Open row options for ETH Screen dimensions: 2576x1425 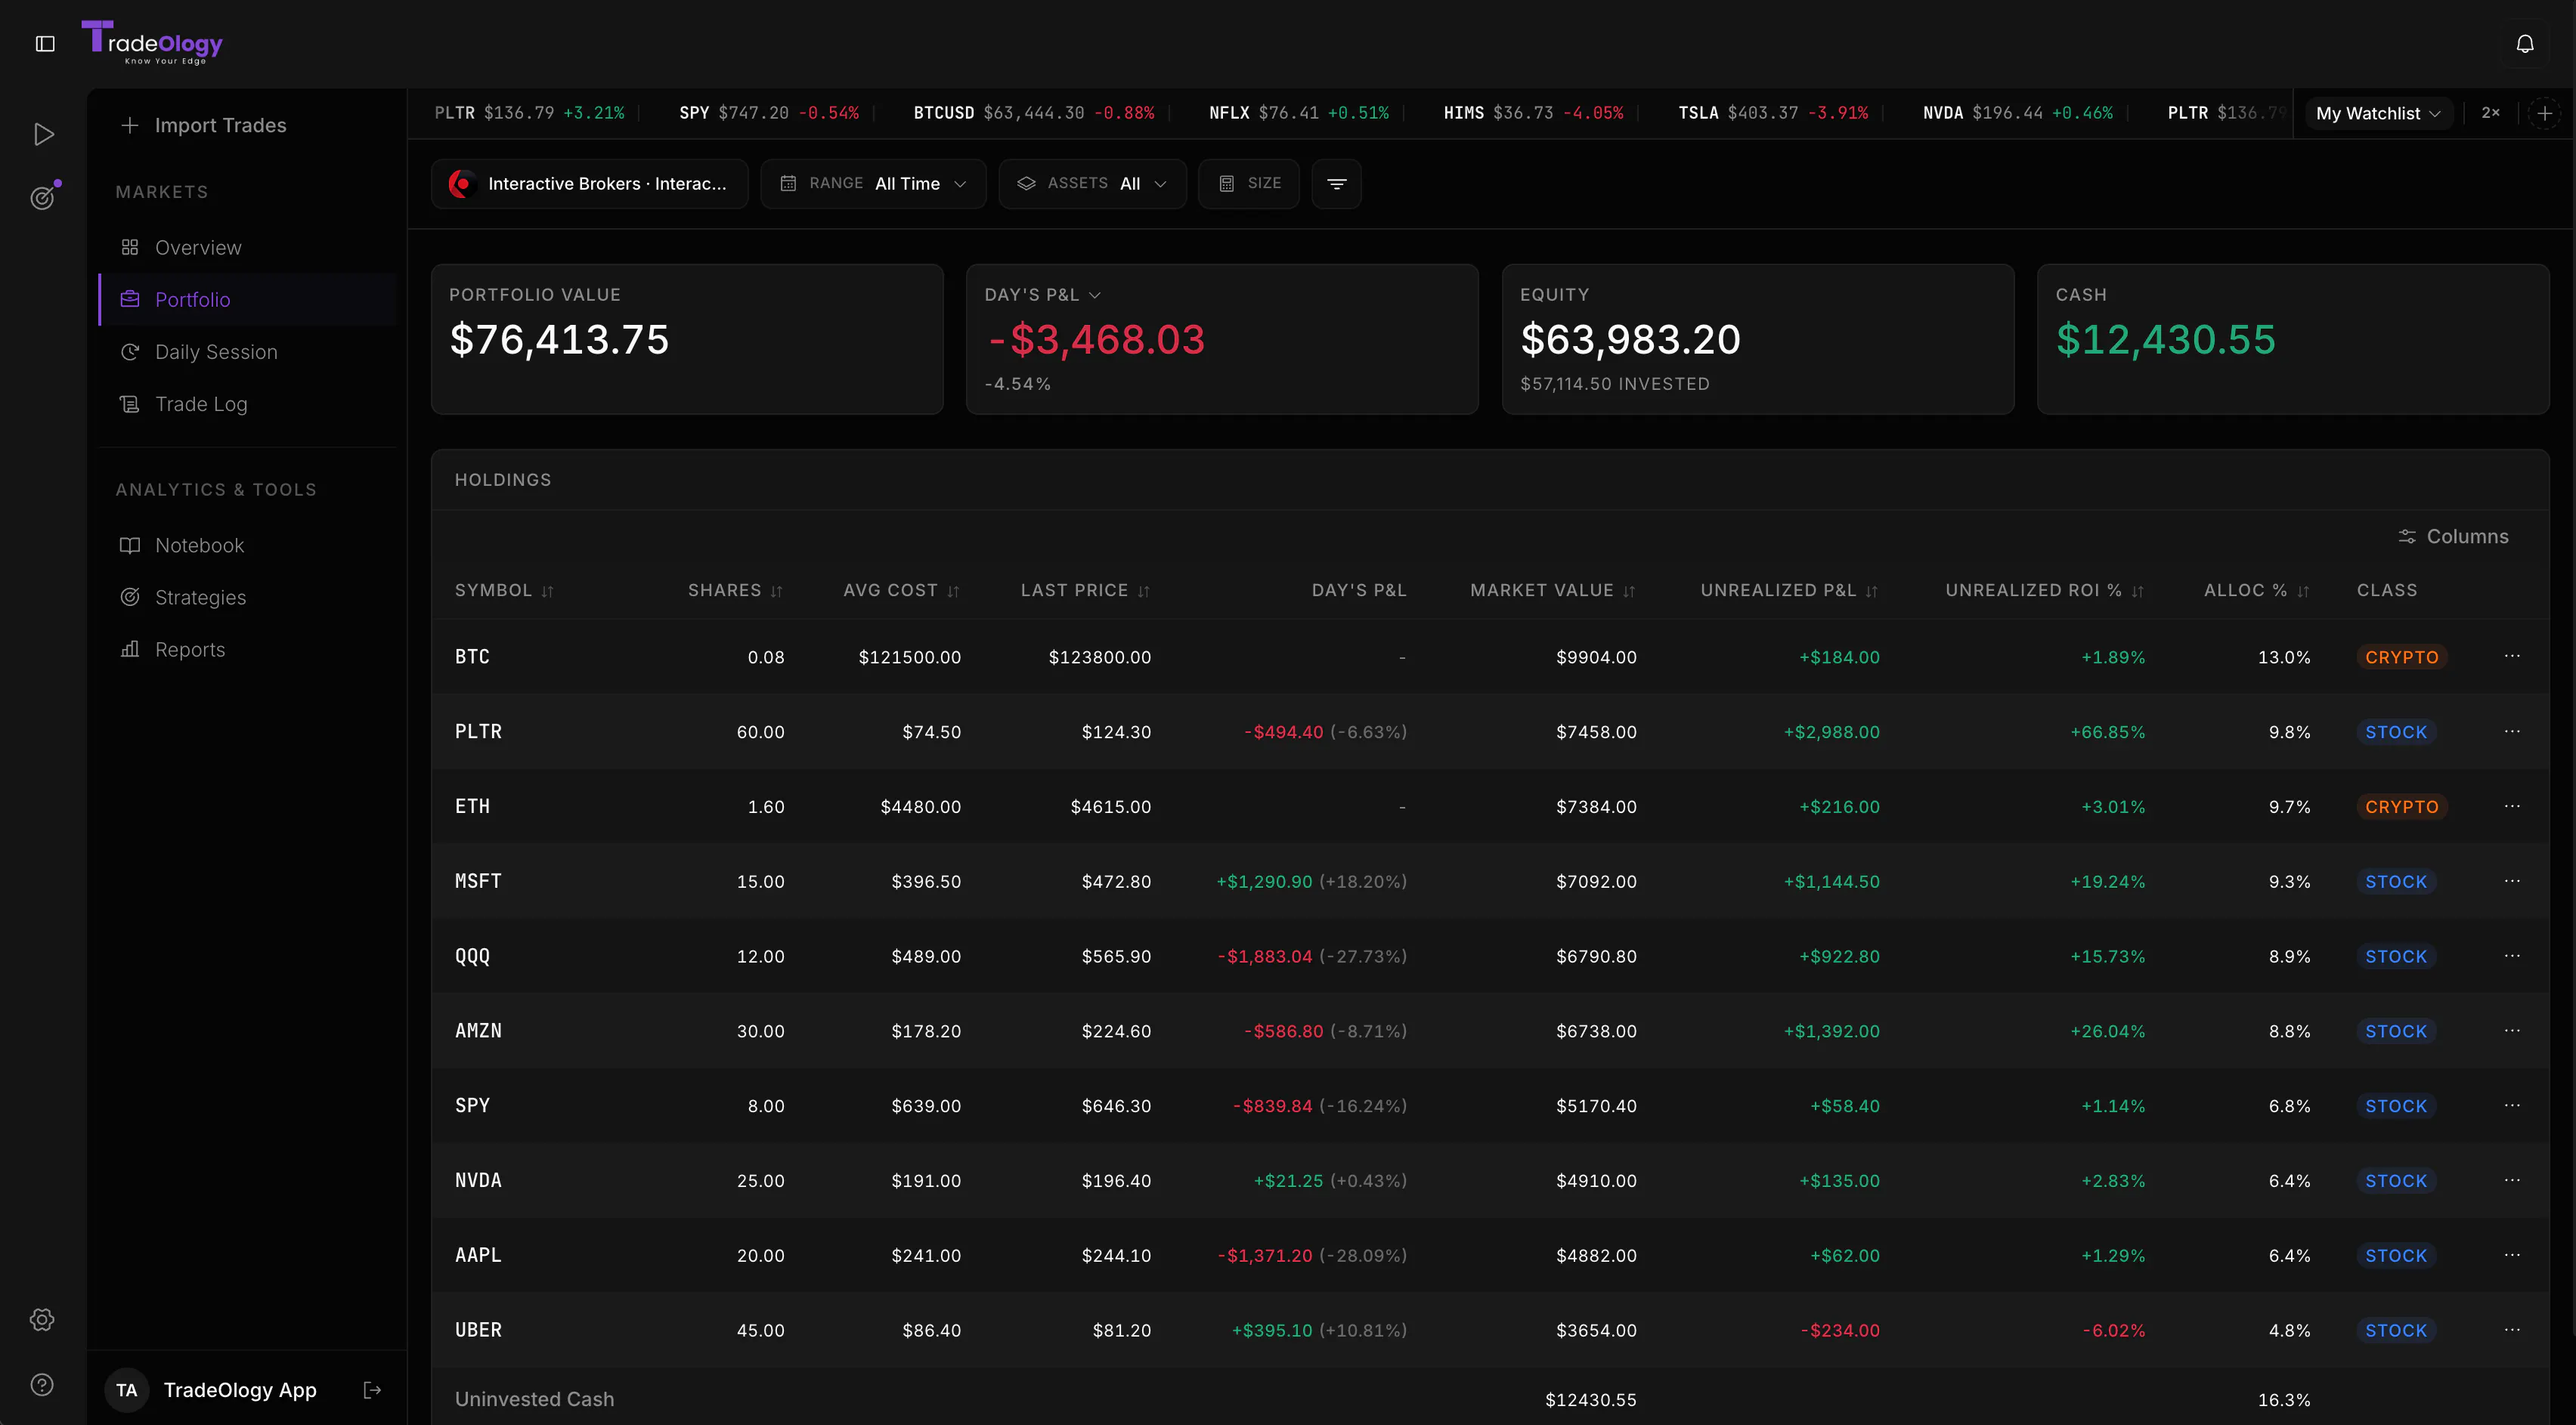2512,806
